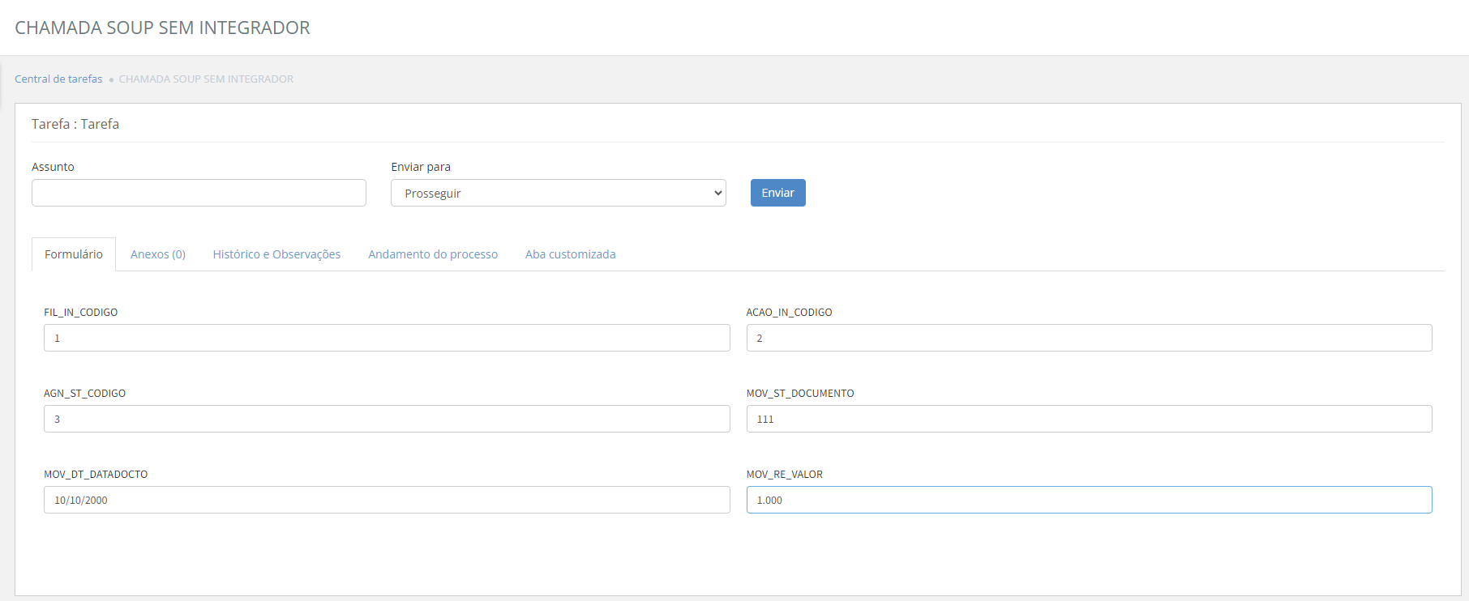The width and height of the screenshot is (1469, 601).
Task: Click the MOV_RE_VALOR label
Action: [784, 474]
